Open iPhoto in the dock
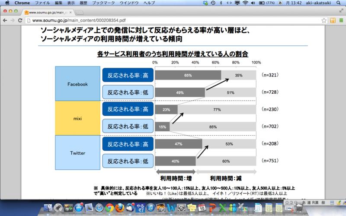Viewport: 346px width, 216px height. (x=161, y=208)
